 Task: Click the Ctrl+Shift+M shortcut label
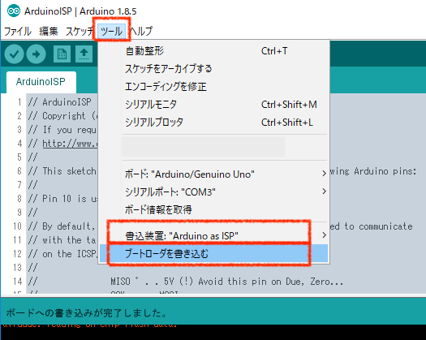point(289,105)
